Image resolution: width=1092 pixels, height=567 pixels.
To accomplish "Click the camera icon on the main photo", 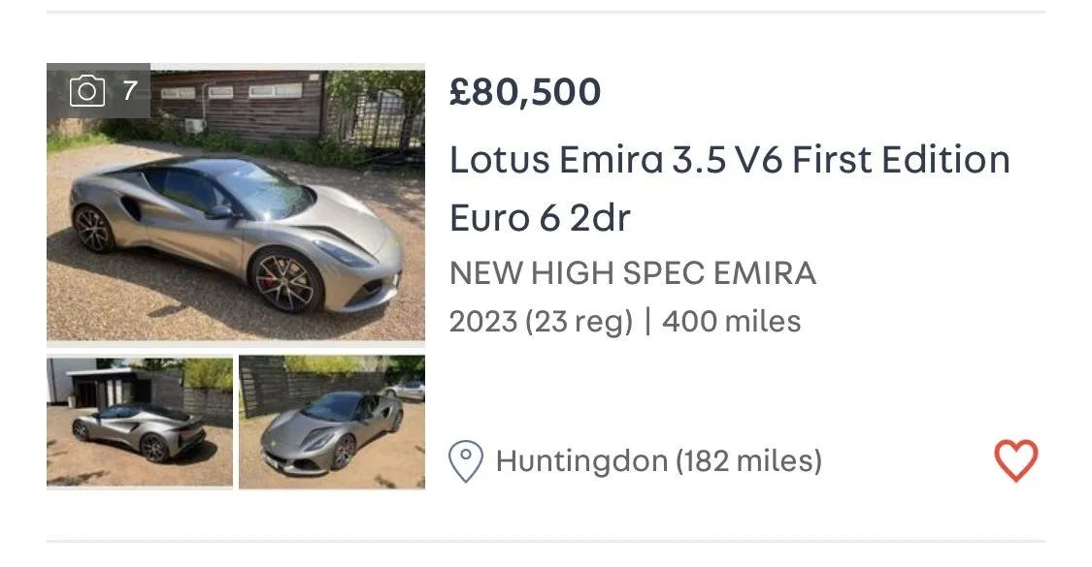I will pos(86,91).
